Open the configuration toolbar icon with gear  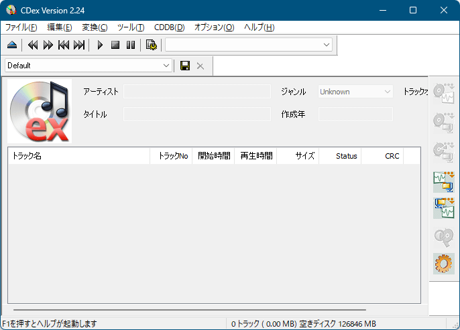tap(152, 45)
